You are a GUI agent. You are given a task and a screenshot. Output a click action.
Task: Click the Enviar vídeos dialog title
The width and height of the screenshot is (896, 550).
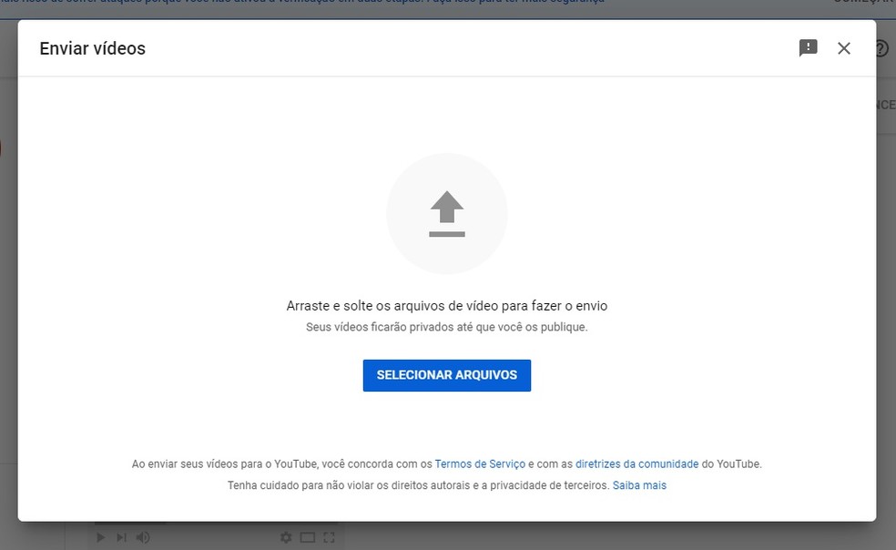[x=90, y=48]
